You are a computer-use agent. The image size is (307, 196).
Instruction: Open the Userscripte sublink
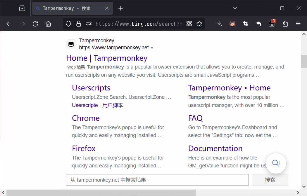[85, 105]
